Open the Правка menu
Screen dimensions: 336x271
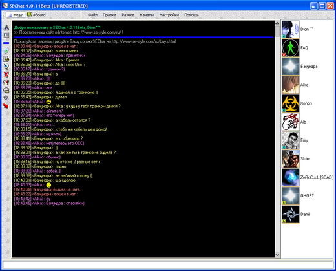[109, 15]
